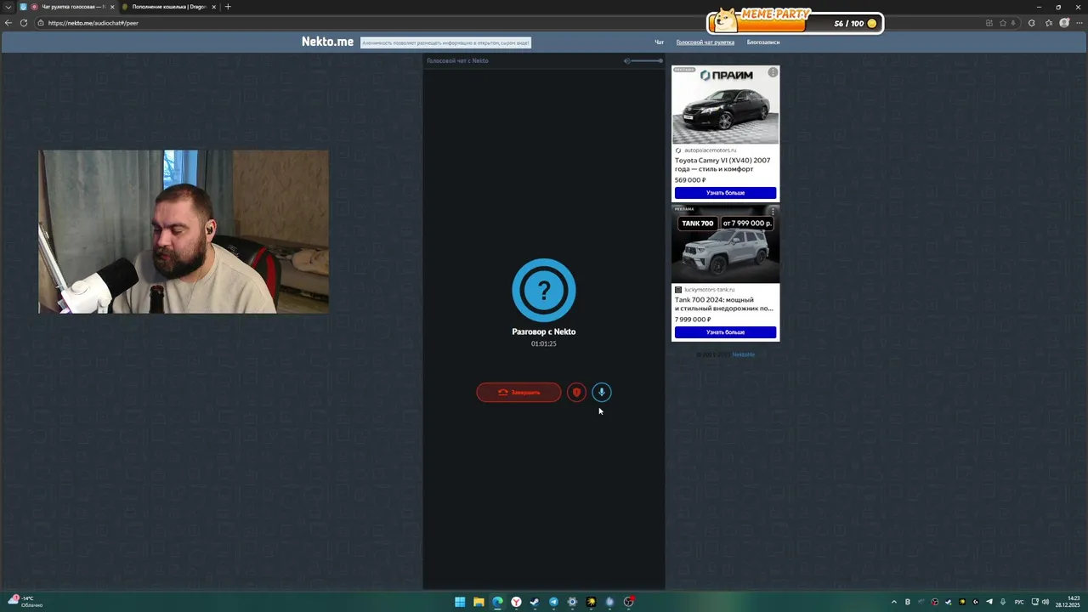
Task: Adjust the voice chat volume slider
Action: pyautogui.click(x=648, y=60)
